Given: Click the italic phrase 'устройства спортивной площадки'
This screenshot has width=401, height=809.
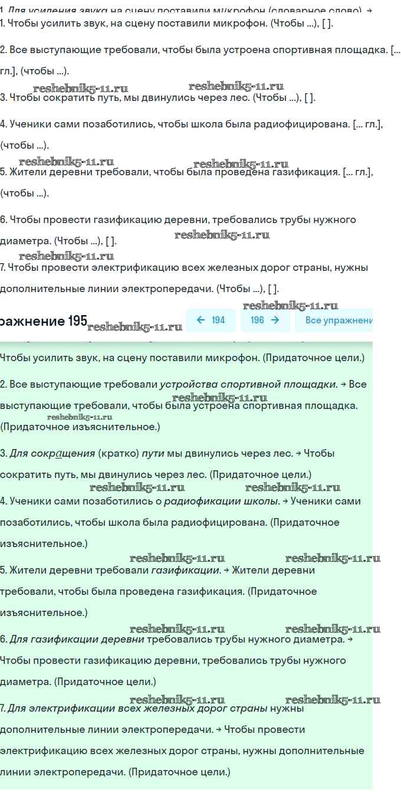Looking at the screenshot, I should (x=248, y=384).
